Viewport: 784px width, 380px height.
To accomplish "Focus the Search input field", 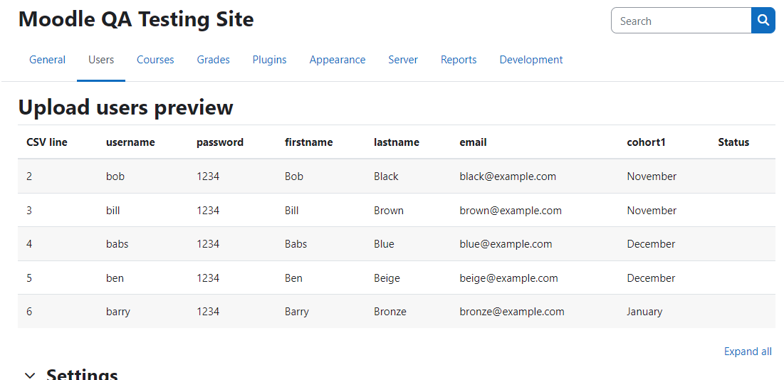I will [x=681, y=21].
